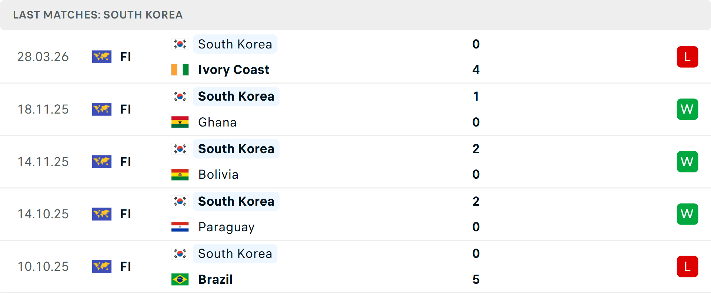The image size is (711, 293).
Task: Click the Ivory Coast flag icon
Action: coord(180,70)
